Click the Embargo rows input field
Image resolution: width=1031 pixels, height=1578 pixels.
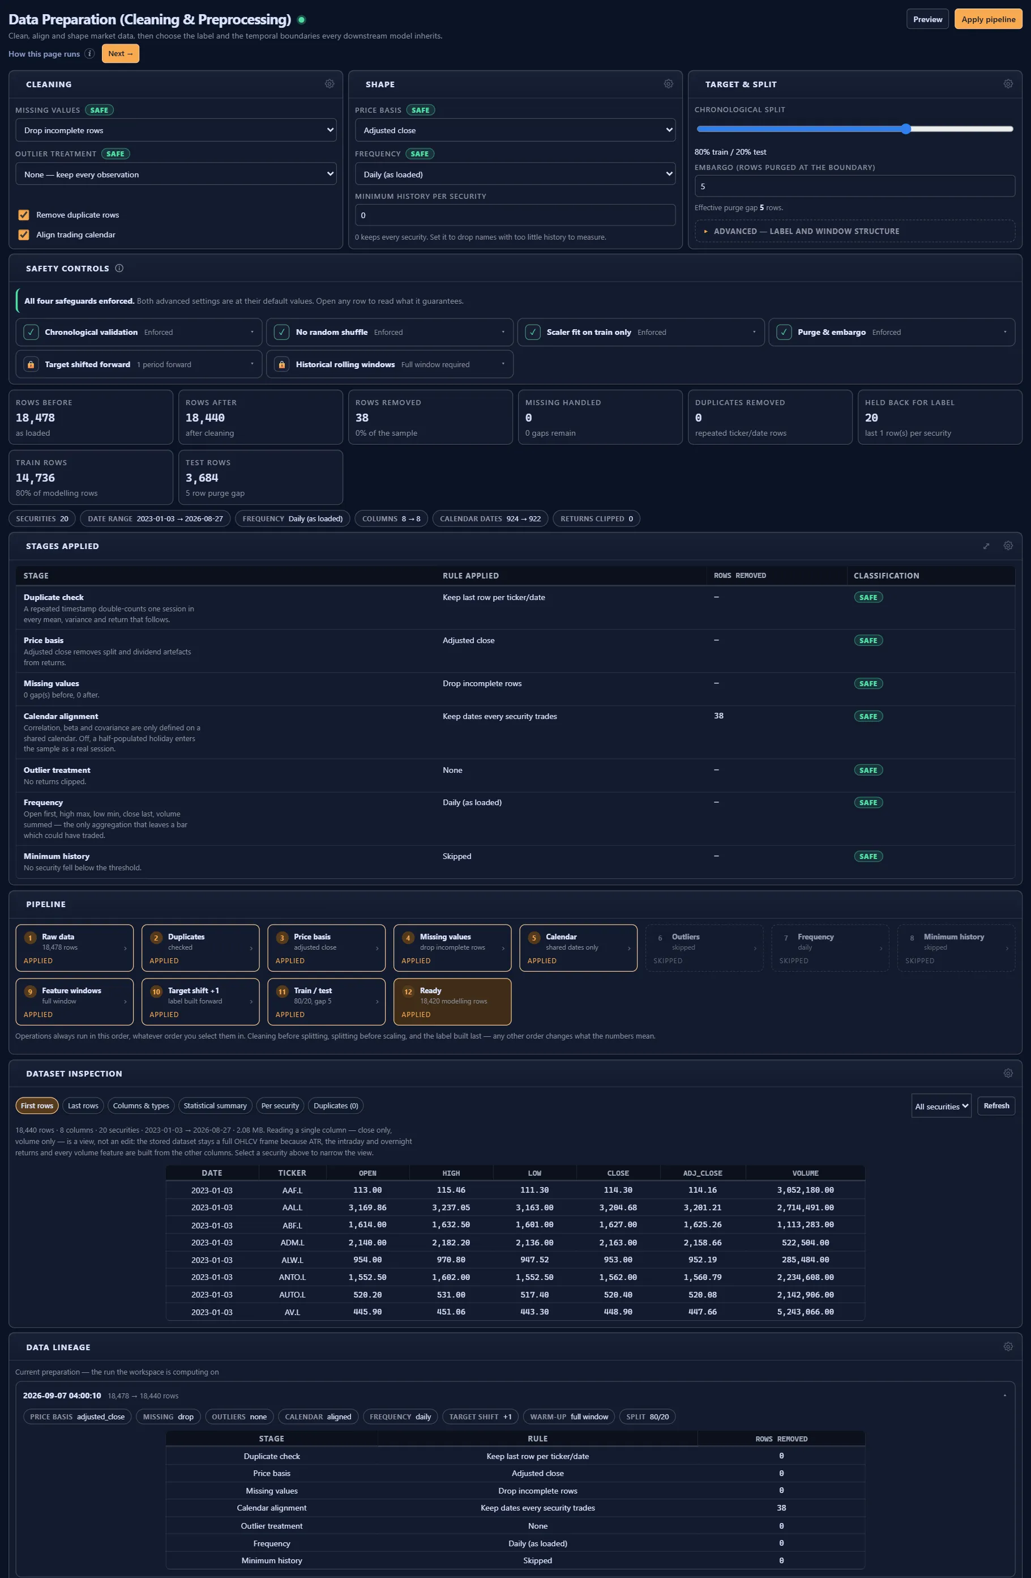coord(854,186)
